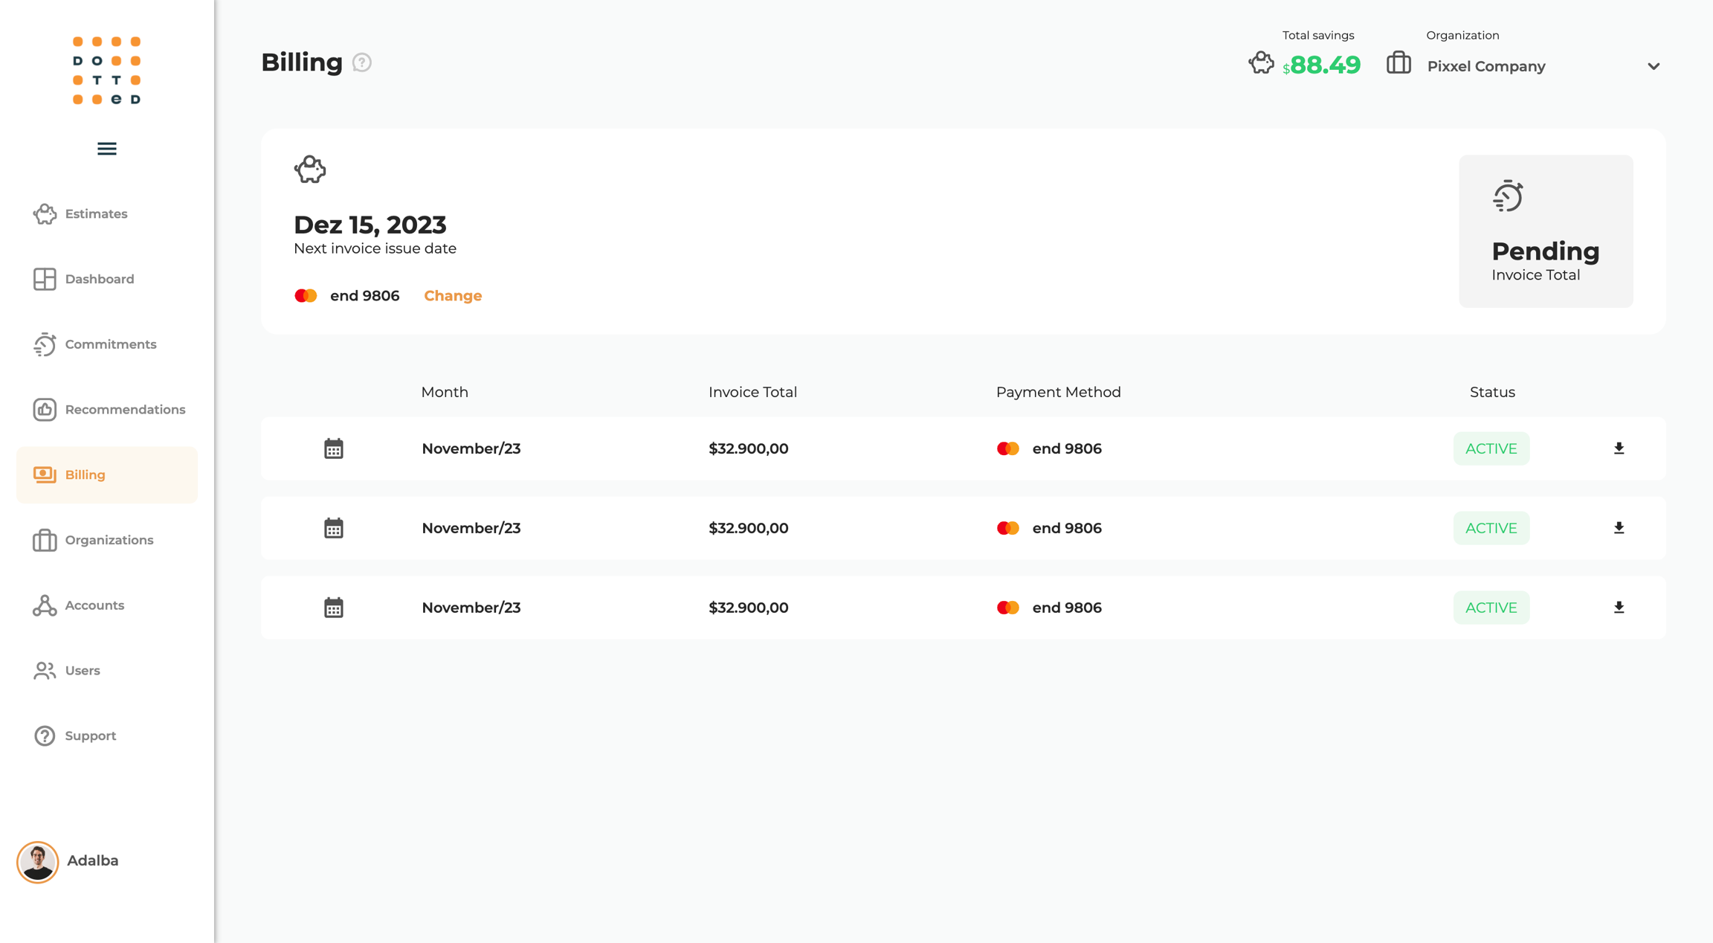Click the calendar icon in first invoice row
Image resolution: width=1713 pixels, height=943 pixels.
click(334, 448)
